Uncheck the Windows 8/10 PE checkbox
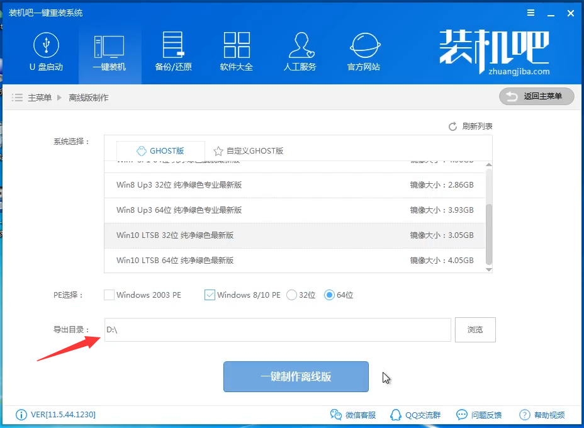 click(210, 295)
